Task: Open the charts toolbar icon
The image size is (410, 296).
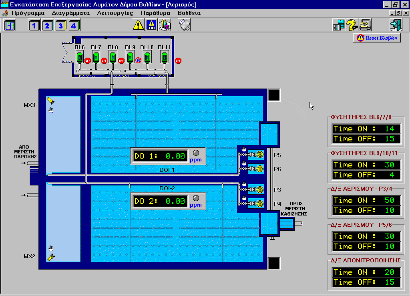Action: (x=165, y=25)
